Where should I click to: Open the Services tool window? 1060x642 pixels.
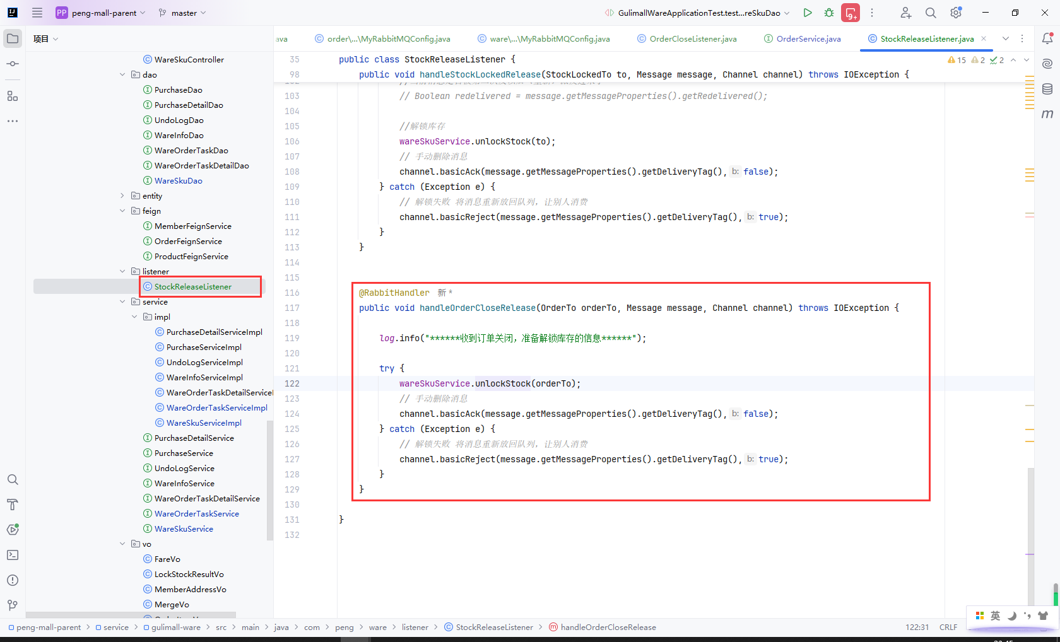point(13,530)
